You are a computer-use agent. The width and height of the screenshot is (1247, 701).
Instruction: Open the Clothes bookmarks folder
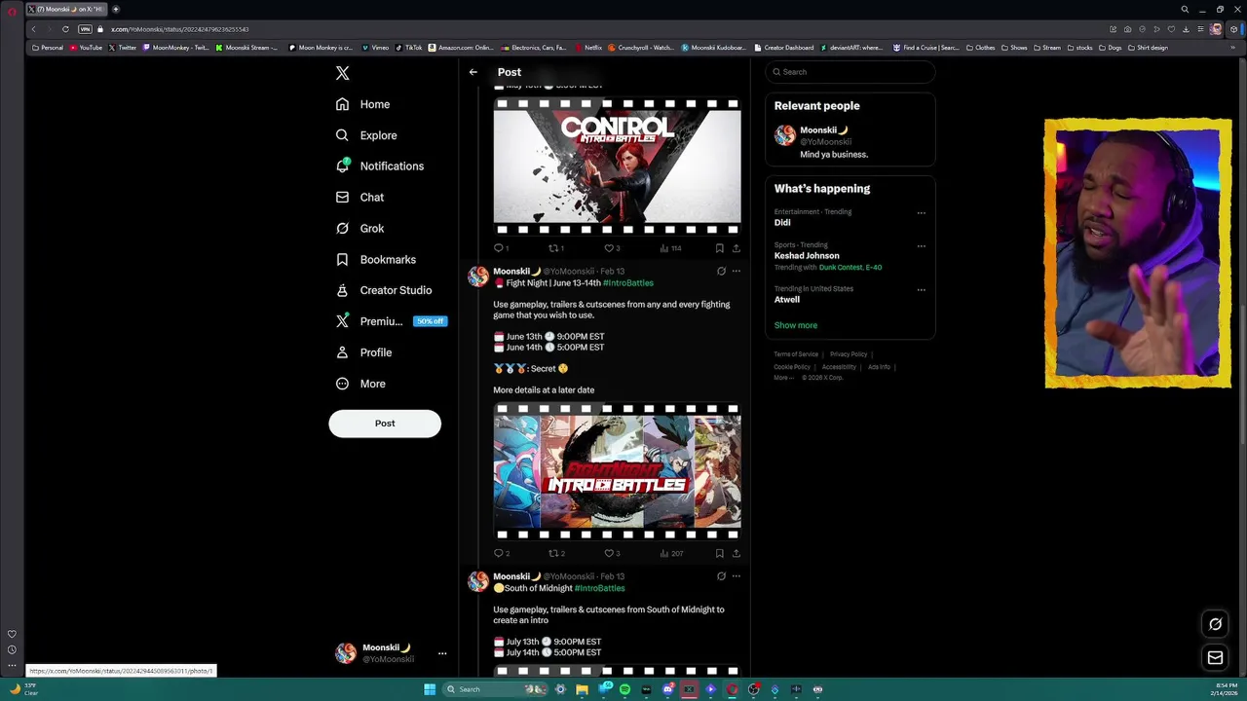(x=981, y=48)
